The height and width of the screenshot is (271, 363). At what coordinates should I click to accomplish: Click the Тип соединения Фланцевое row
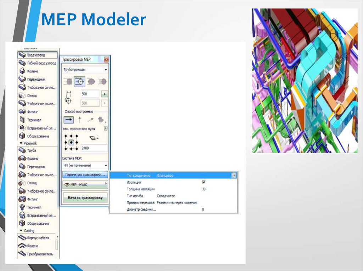160,175
